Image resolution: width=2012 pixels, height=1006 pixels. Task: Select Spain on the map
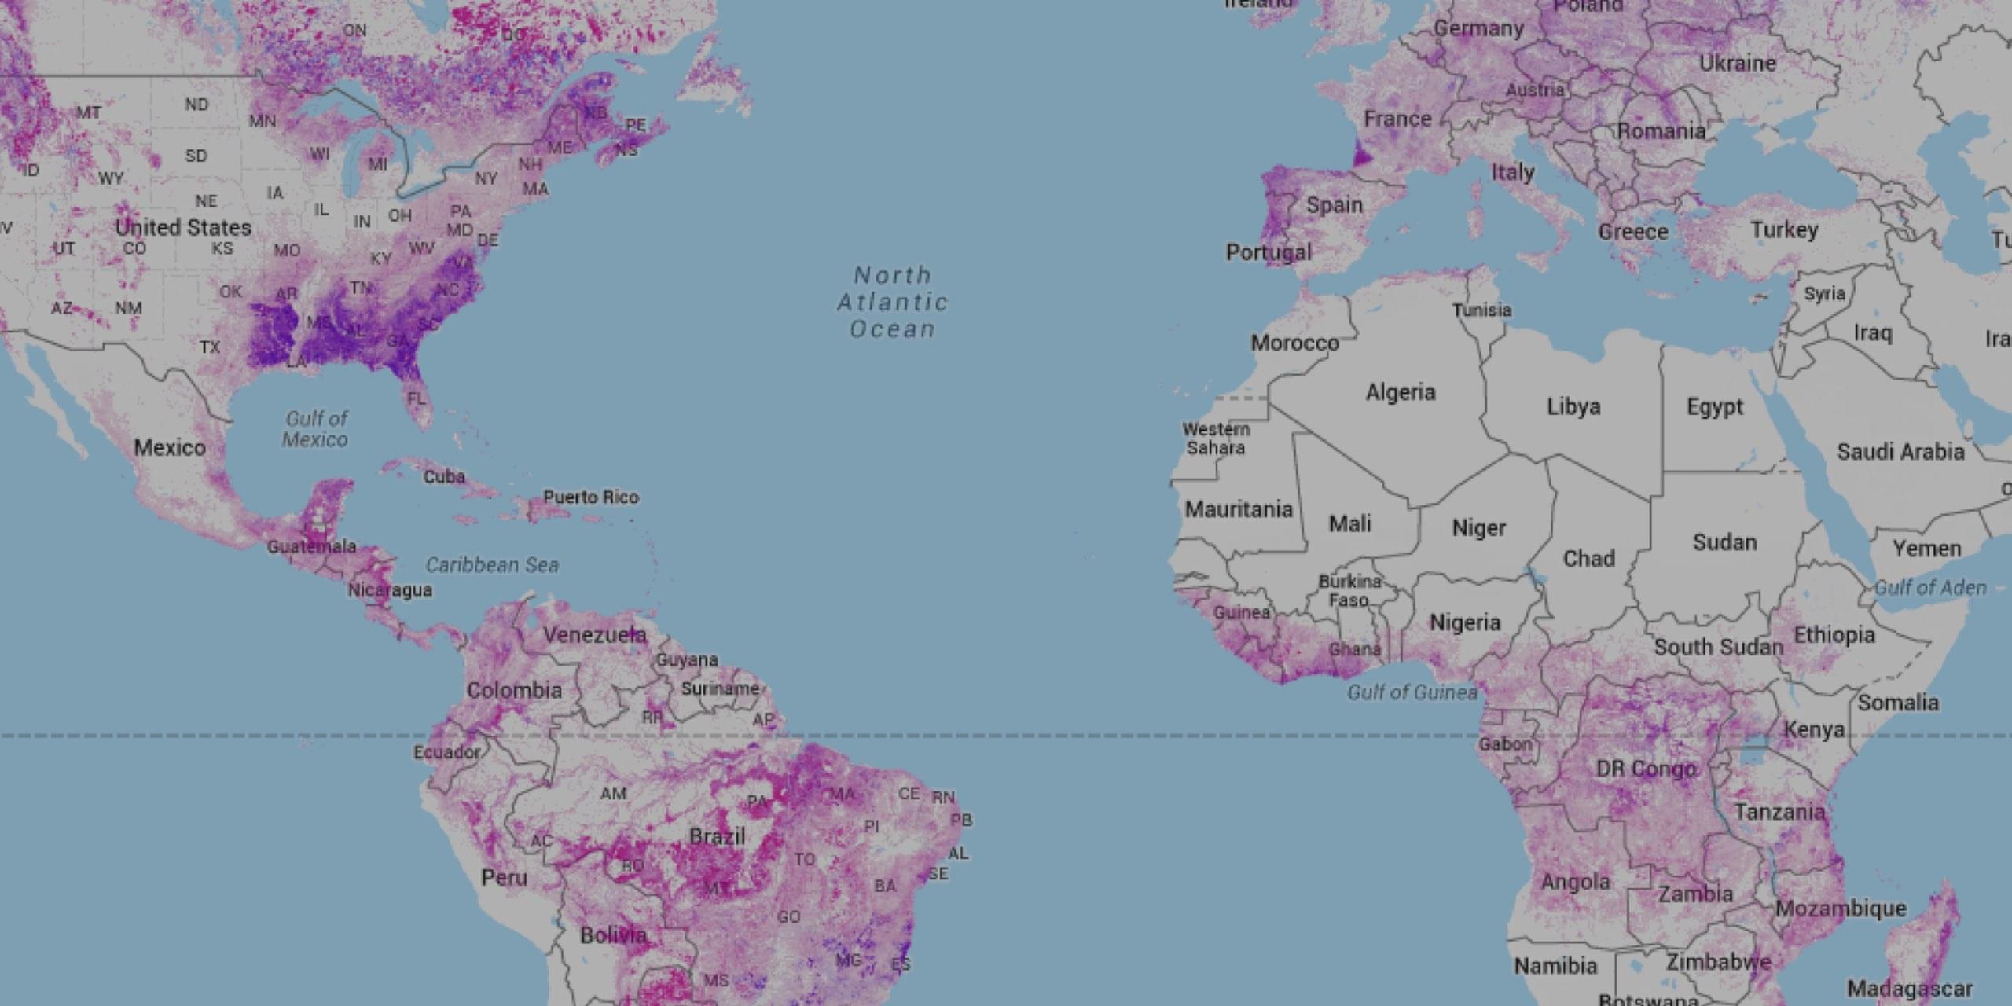[1334, 205]
